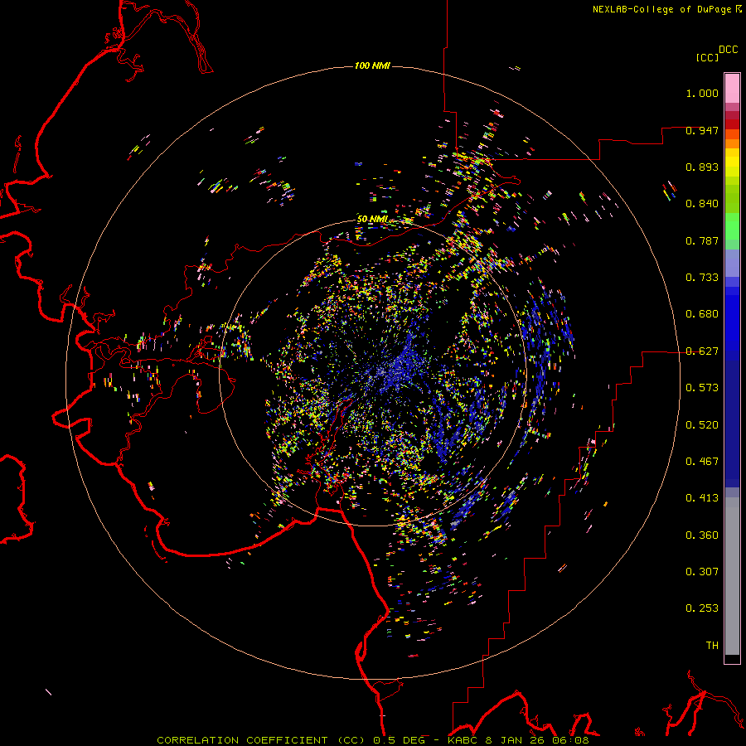This screenshot has width=746, height=746.
Task: Select the 0.413 scale value
Action: 702,498
